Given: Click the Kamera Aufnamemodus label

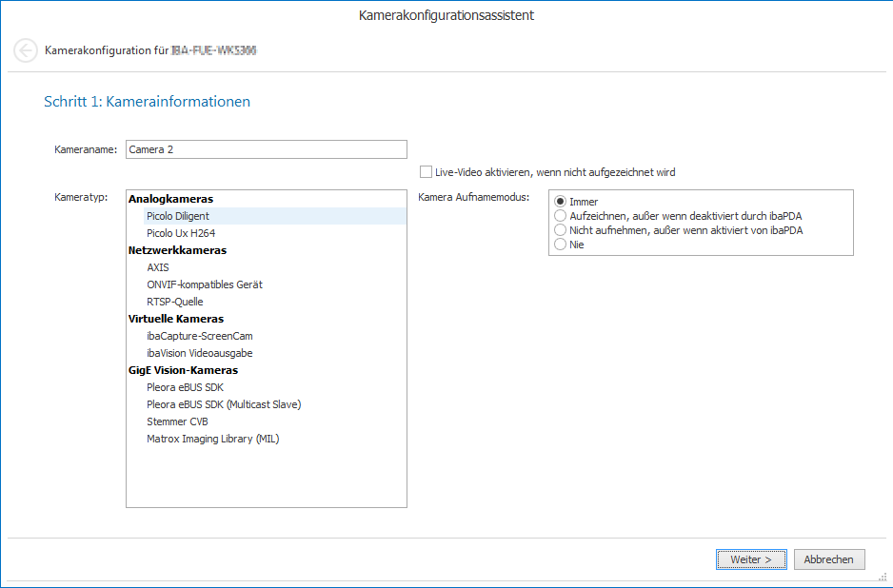Looking at the screenshot, I should coord(474,197).
